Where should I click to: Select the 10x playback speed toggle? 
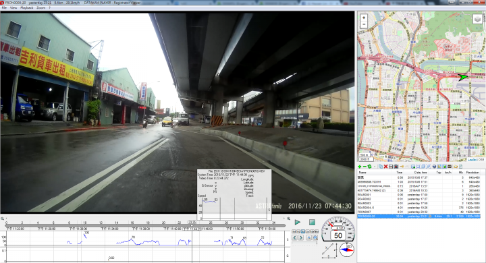(312, 231)
